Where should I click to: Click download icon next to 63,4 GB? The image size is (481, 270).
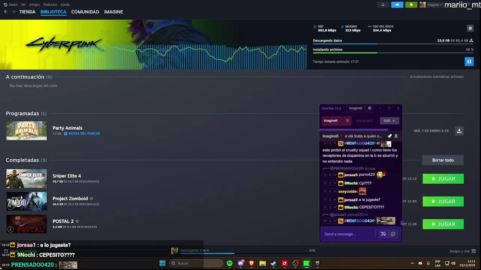471,40
